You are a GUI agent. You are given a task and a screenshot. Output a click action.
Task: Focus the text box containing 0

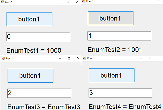38,37
